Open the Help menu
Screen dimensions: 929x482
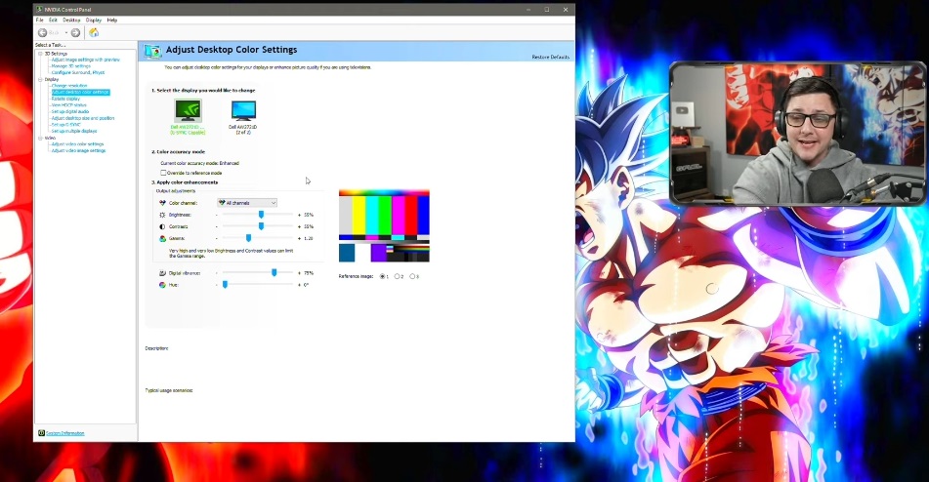(x=112, y=20)
